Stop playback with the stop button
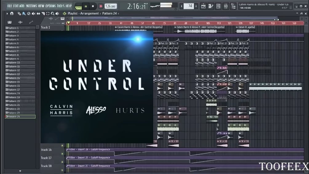Image resolution: width=309 pixels, height=174 pixels. click(x=93, y=6)
